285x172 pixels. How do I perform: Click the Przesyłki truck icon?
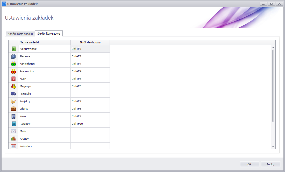[14, 94]
